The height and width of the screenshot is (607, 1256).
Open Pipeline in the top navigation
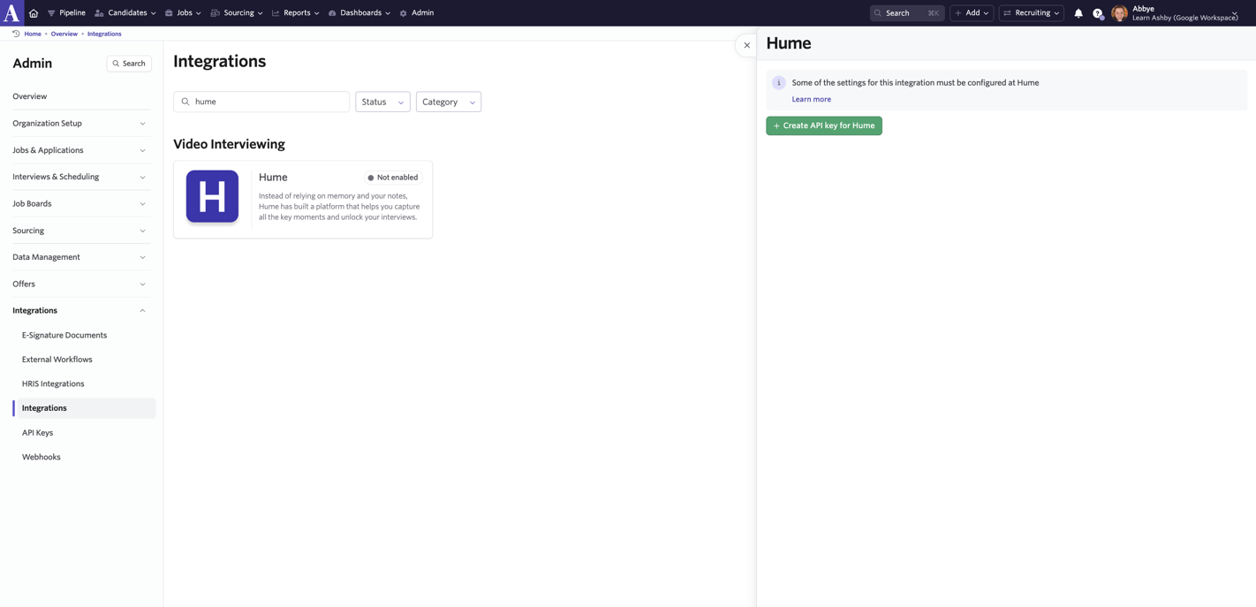pyautogui.click(x=66, y=13)
